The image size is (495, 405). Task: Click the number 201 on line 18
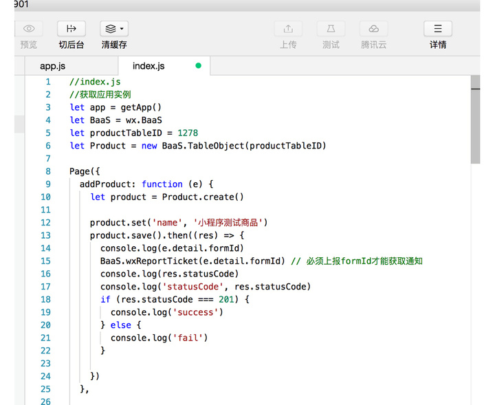click(x=226, y=300)
